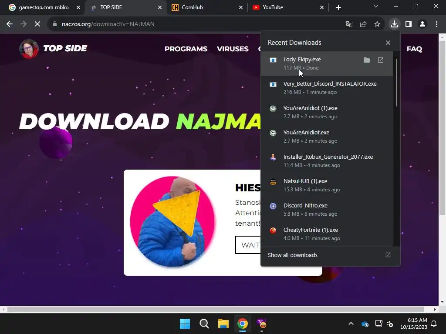Click the TOP SIDE avatar logo
This screenshot has height=334, width=446.
(29, 49)
